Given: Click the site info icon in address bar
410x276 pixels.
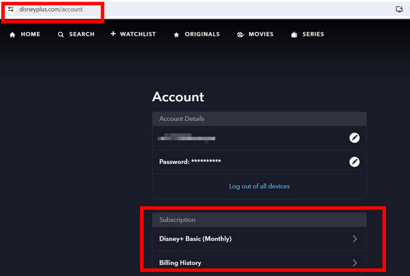Looking at the screenshot, I should 11,10.
